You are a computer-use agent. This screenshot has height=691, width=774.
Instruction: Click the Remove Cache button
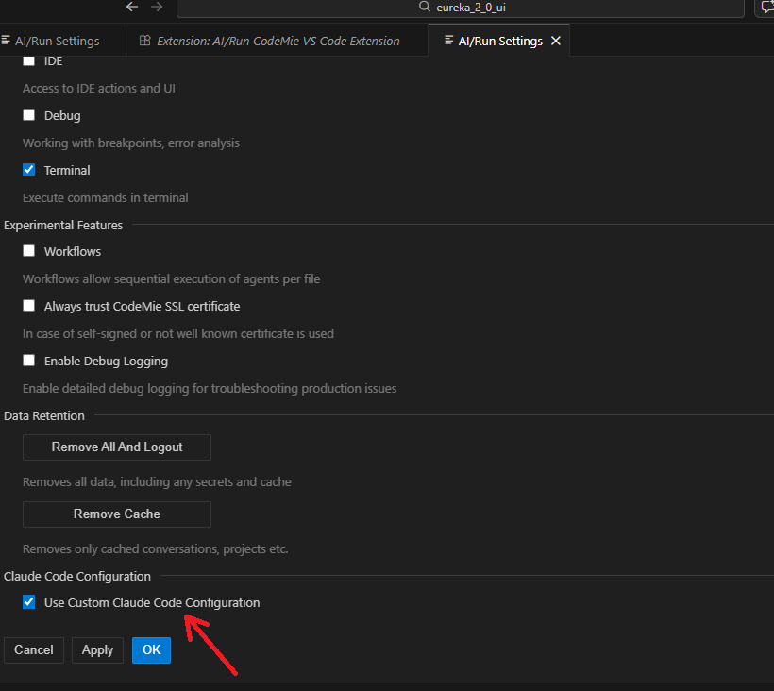pos(117,514)
